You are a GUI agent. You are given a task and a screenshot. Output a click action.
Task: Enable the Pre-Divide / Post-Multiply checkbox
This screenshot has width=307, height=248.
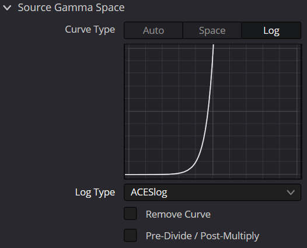pos(130,235)
